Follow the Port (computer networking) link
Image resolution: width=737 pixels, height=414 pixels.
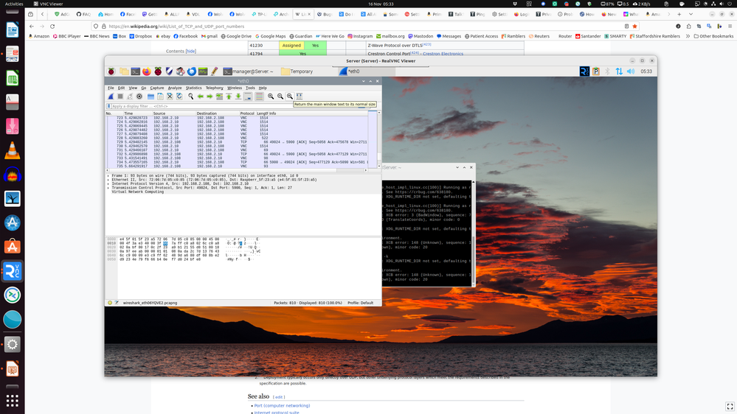point(282,406)
